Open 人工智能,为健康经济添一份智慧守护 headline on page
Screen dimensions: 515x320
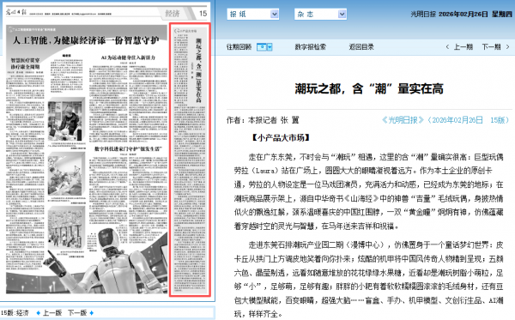pos(86,40)
